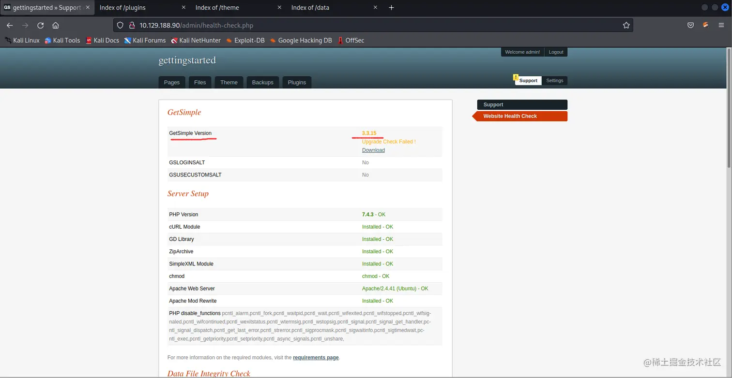The image size is (732, 378).
Task: Open the Theme admin tab
Action: (229, 82)
